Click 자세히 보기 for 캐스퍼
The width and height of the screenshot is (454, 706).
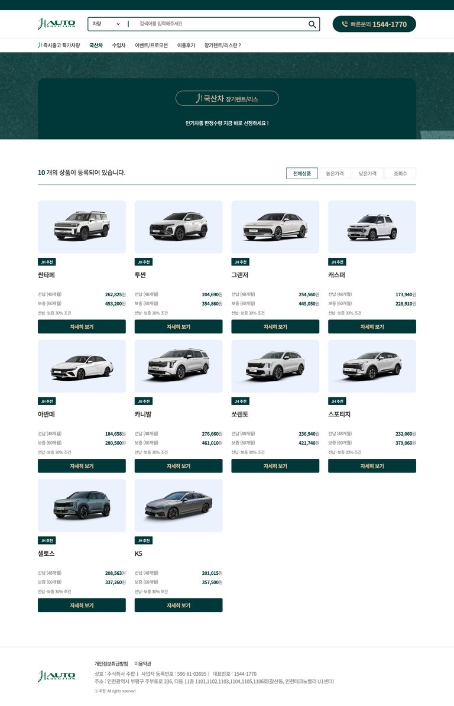click(372, 326)
